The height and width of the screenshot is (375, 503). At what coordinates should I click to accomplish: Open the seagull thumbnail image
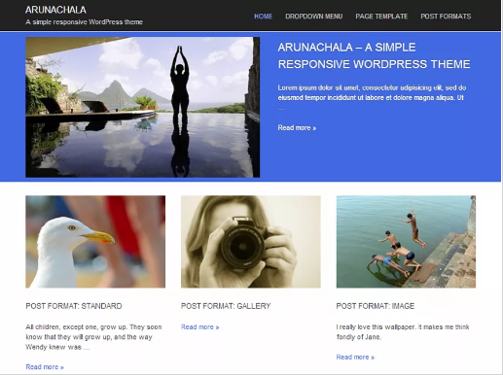click(95, 242)
